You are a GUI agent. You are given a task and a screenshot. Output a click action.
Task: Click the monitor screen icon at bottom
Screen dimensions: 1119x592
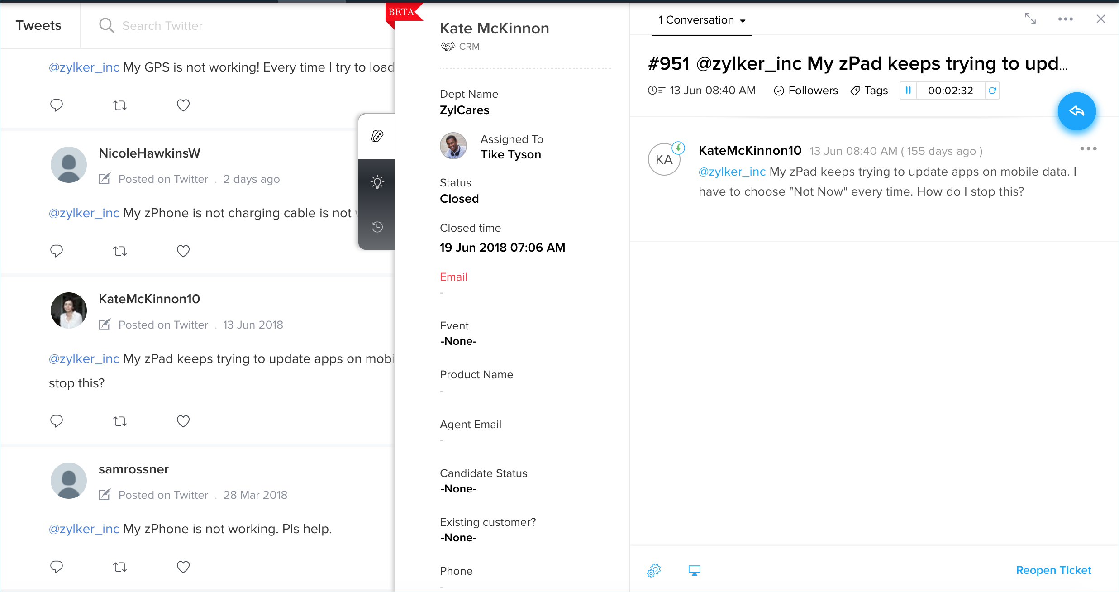click(x=694, y=570)
